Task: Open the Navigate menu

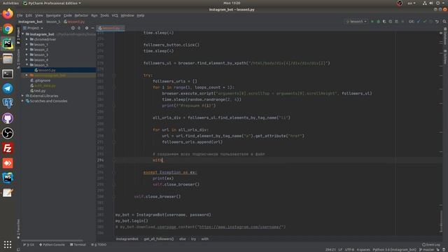Action: click(x=53, y=15)
